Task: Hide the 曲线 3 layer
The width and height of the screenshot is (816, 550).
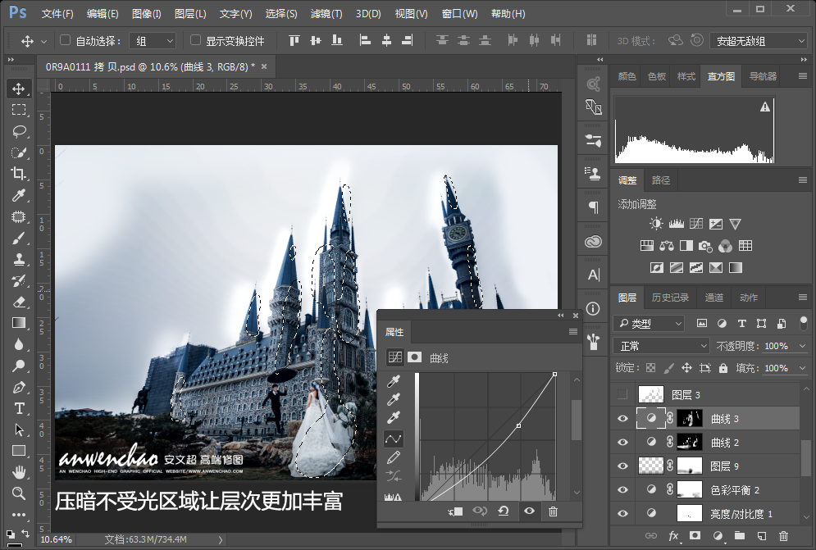Action: tap(622, 418)
